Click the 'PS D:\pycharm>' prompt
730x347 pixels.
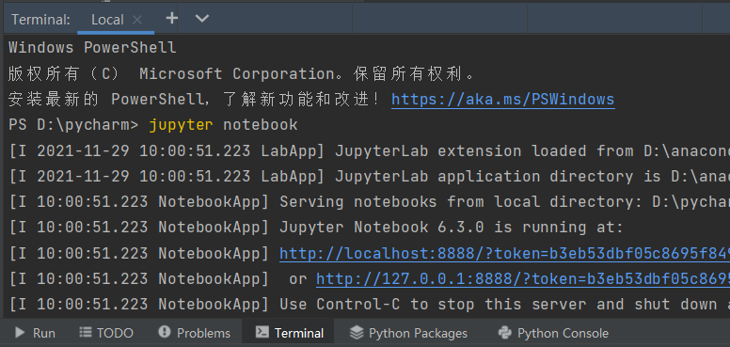tap(73, 125)
